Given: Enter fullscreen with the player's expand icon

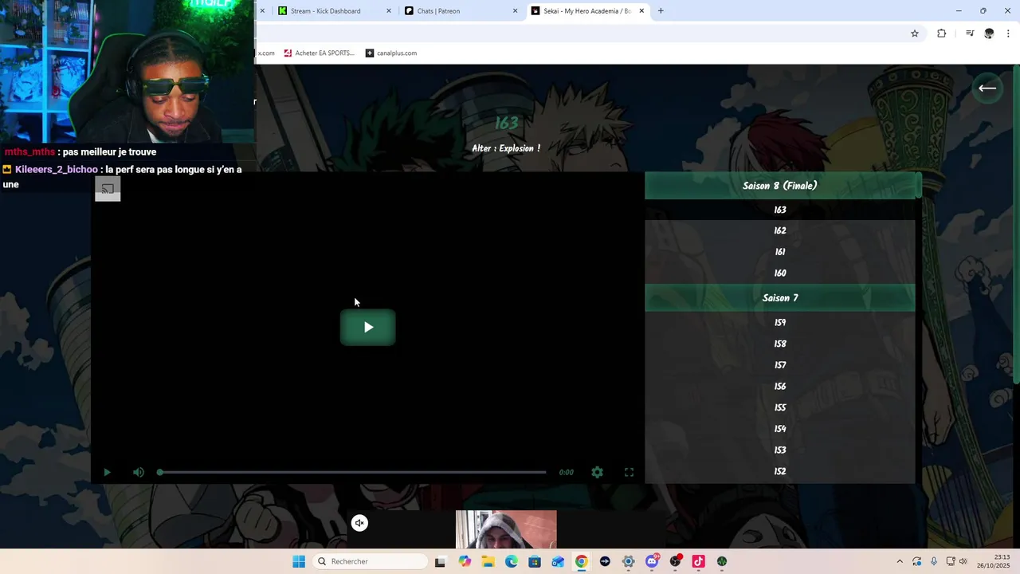Looking at the screenshot, I should point(629,472).
